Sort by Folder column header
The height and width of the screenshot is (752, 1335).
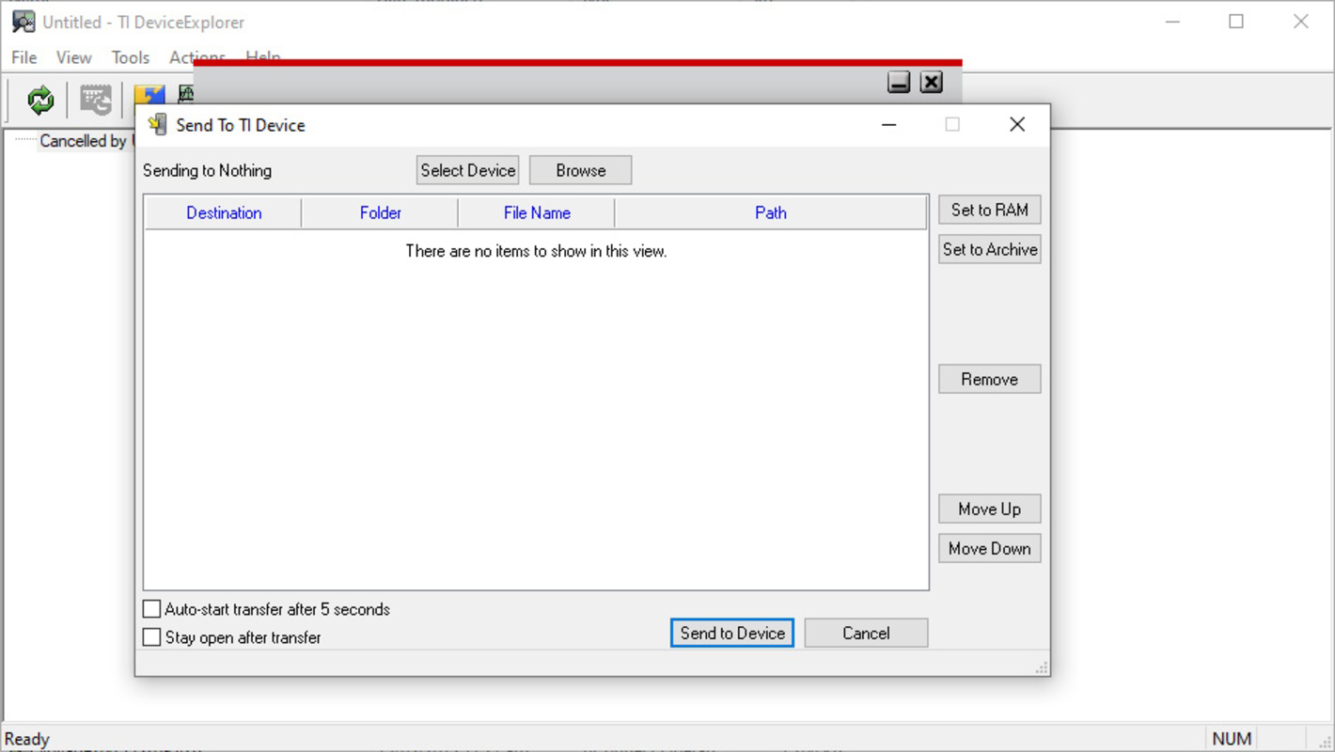coord(381,212)
